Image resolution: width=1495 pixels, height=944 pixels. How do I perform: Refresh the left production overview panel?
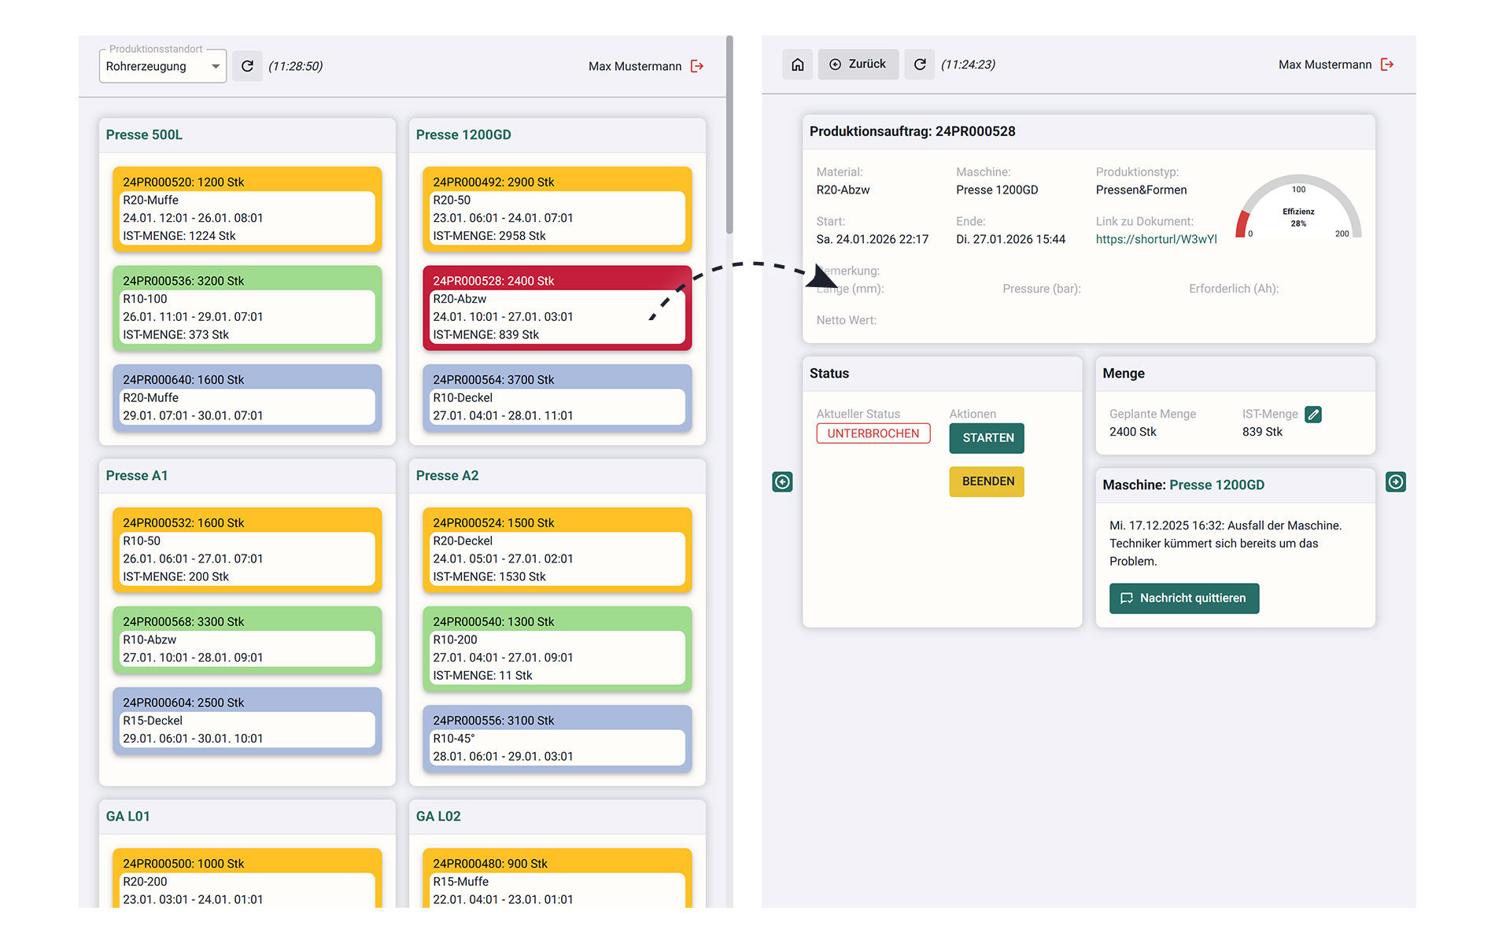click(247, 66)
